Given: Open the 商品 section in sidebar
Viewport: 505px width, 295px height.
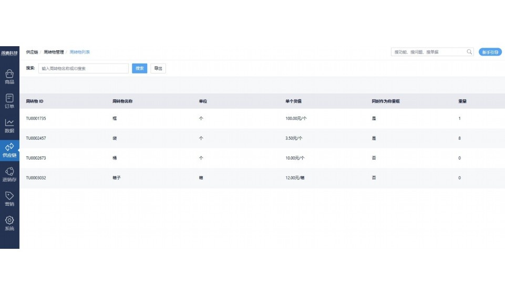Looking at the screenshot, I should (9, 77).
